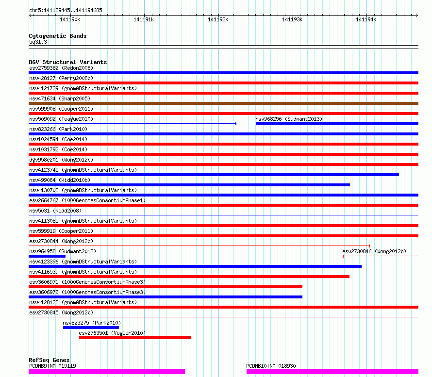Open nsv4130703 (gnomADStructuralVariants) label
The width and height of the screenshot is (432, 377).
(83, 190)
